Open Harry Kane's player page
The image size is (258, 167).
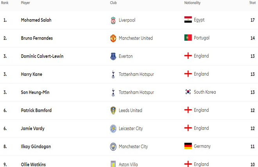[x=32, y=74]
